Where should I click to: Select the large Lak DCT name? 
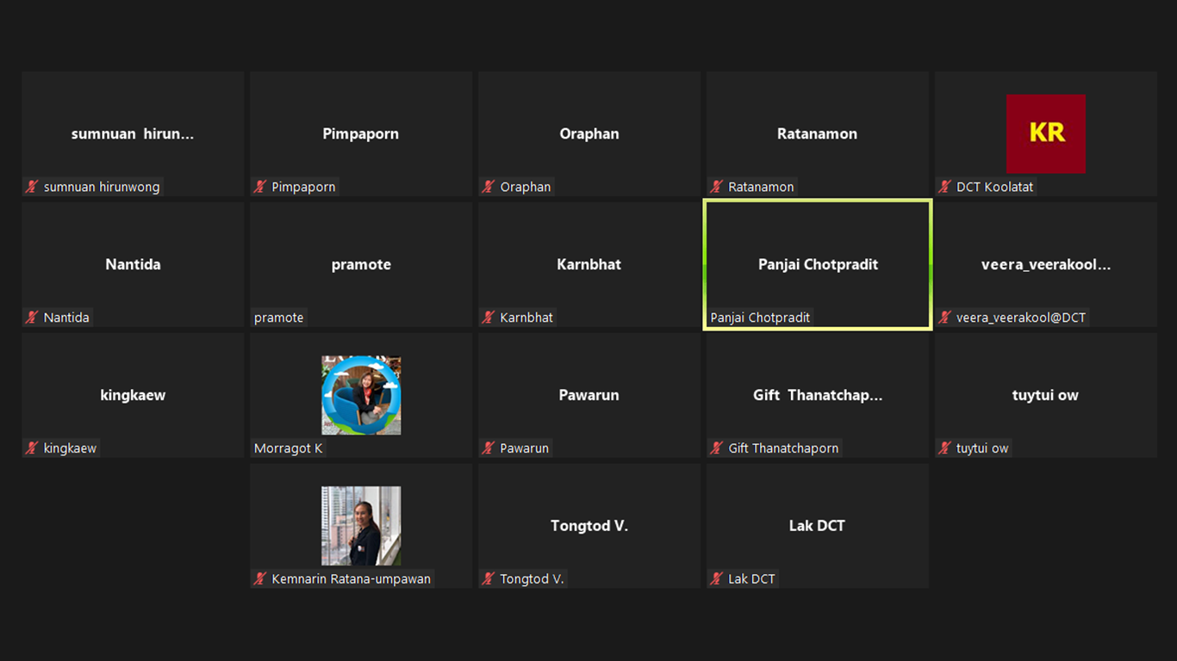pos(817,526)
